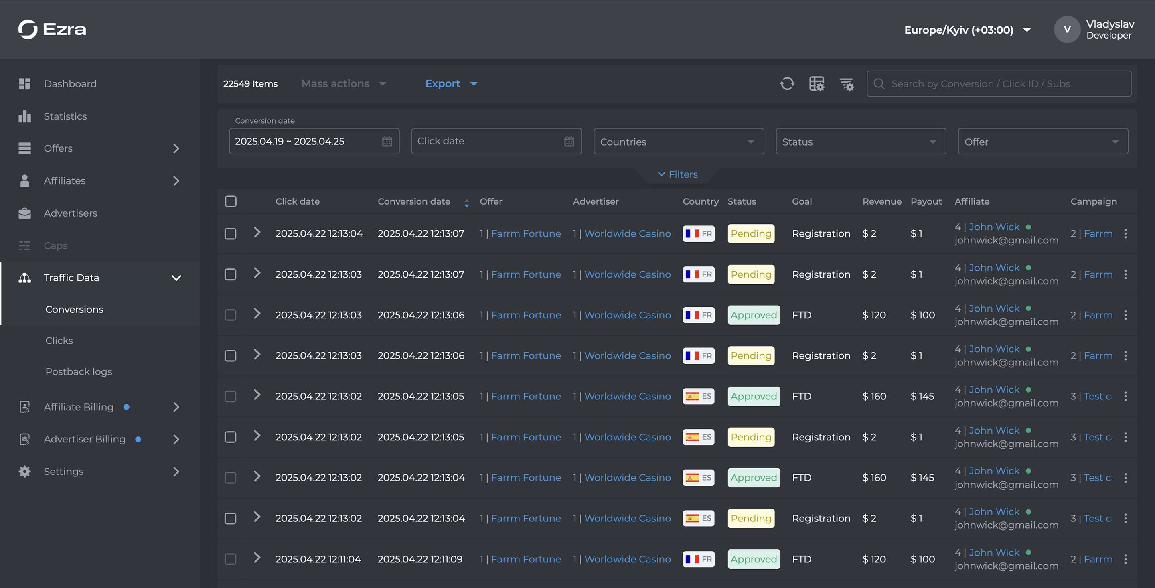Click the search by Conversion ID field
This screenshot has height=588, width=1155.
click(999, 84)
